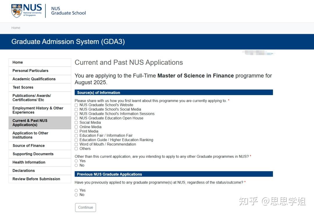Navigate to Test Scores in the sidebar
This screenshot has width=314, height=214.
click(x=23, y=87)
